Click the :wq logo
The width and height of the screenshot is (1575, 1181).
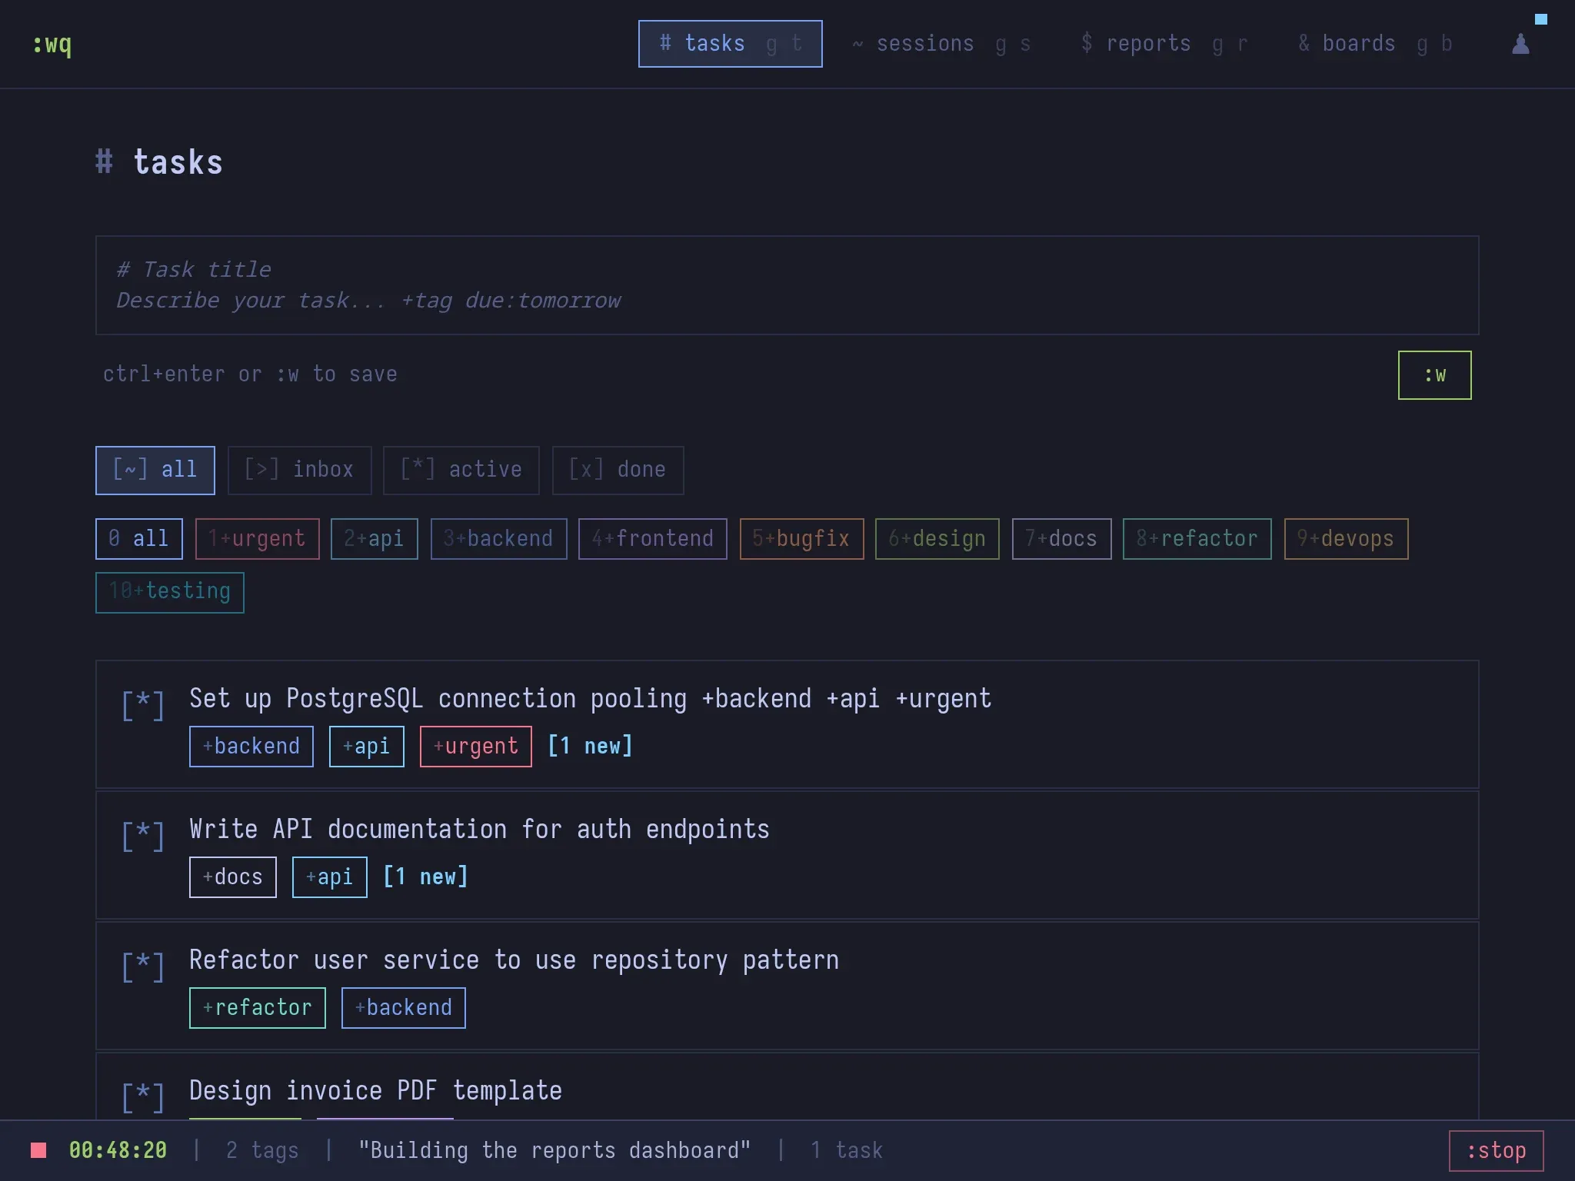(x=52, y=44)
